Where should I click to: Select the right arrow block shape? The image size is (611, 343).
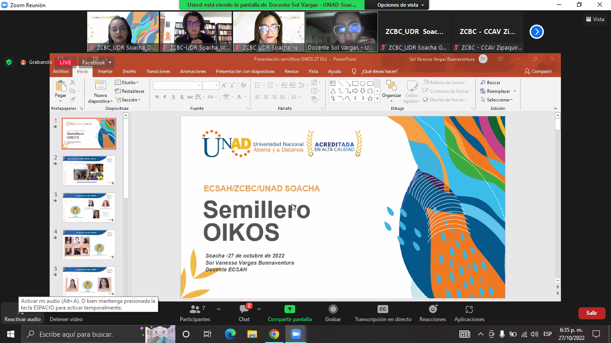(355, 91)
